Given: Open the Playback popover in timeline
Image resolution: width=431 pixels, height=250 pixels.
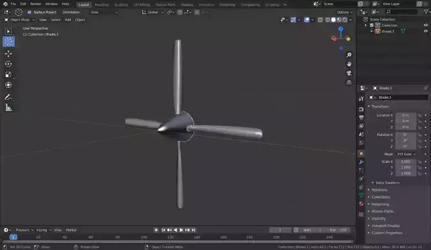Looking at the screenshot, I should 24,230.
